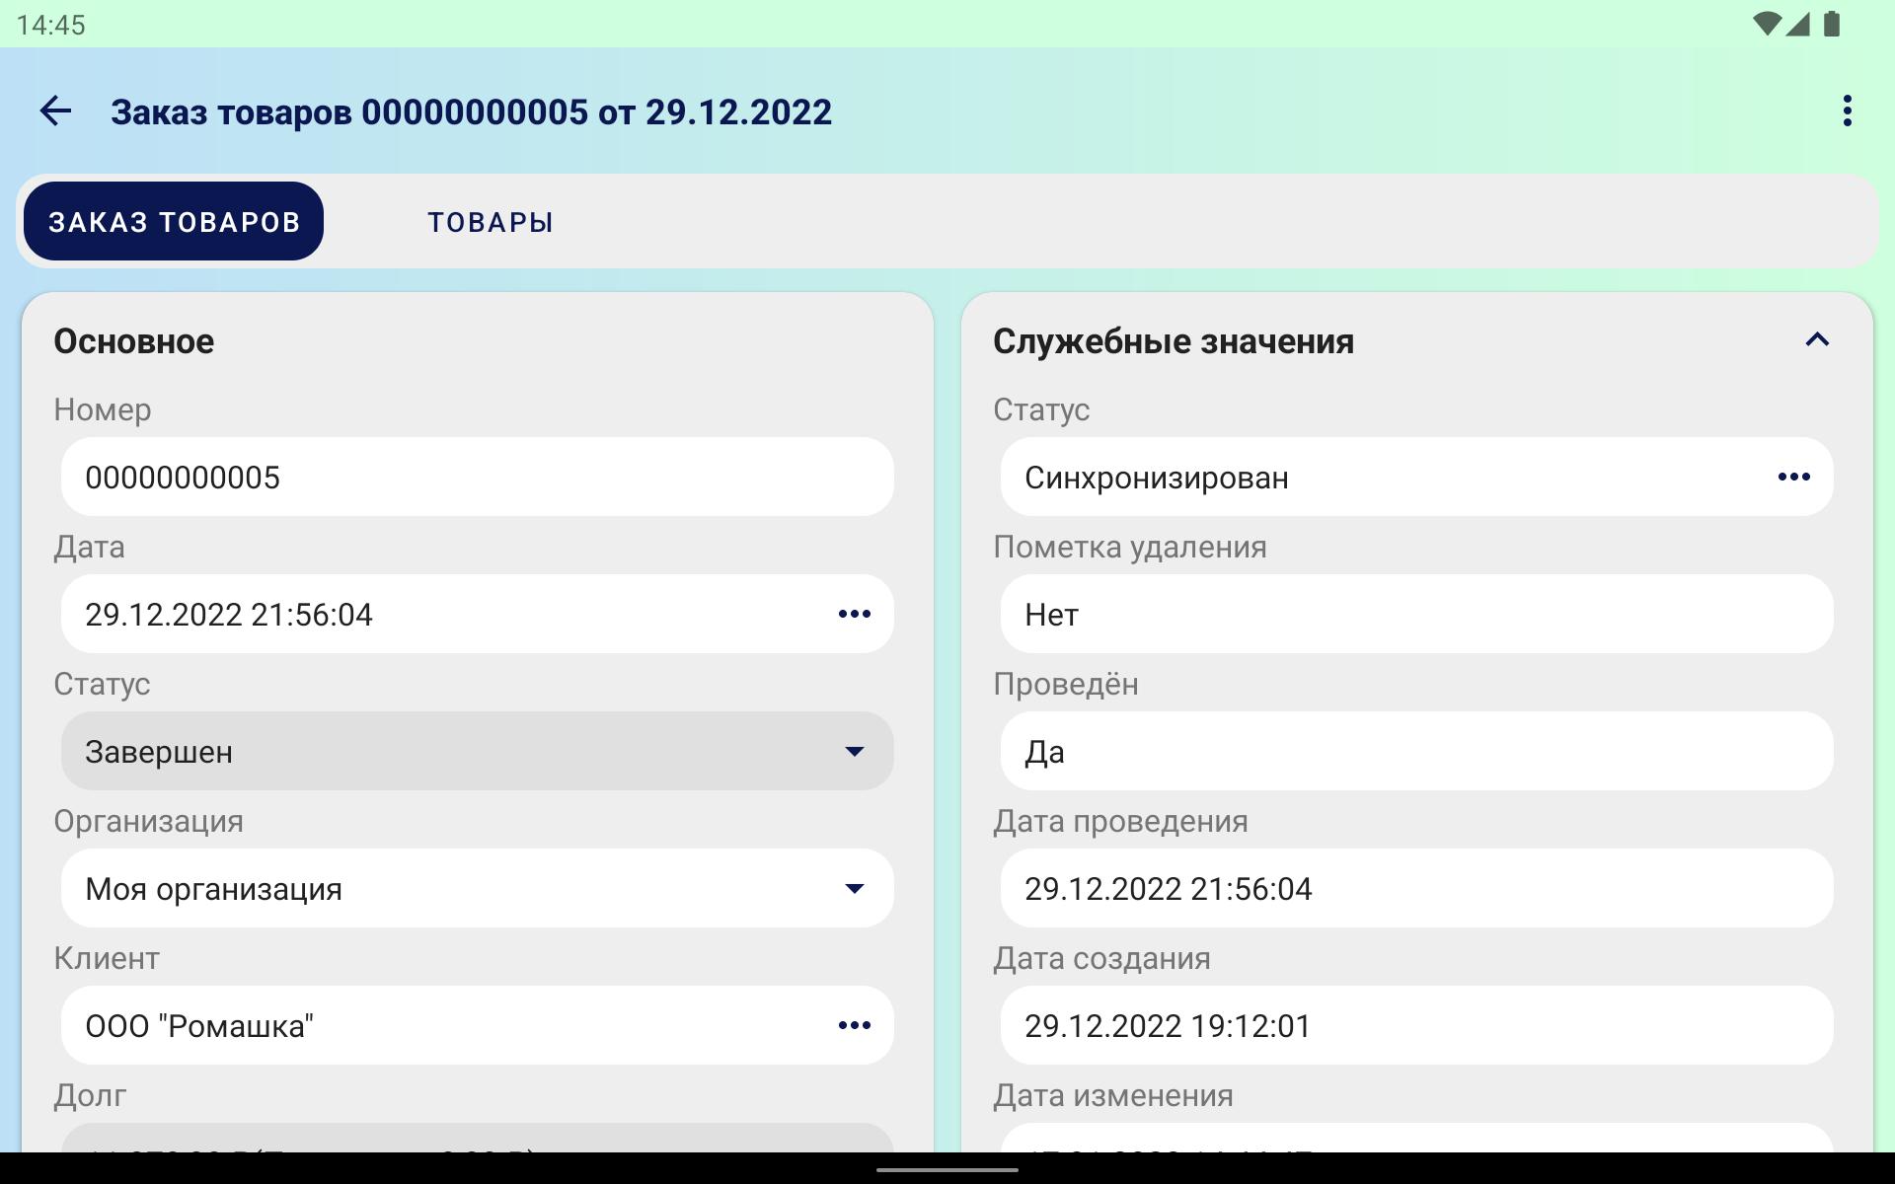Click the Проведён value Да

pyautogui.click(x=1416, y=751)
